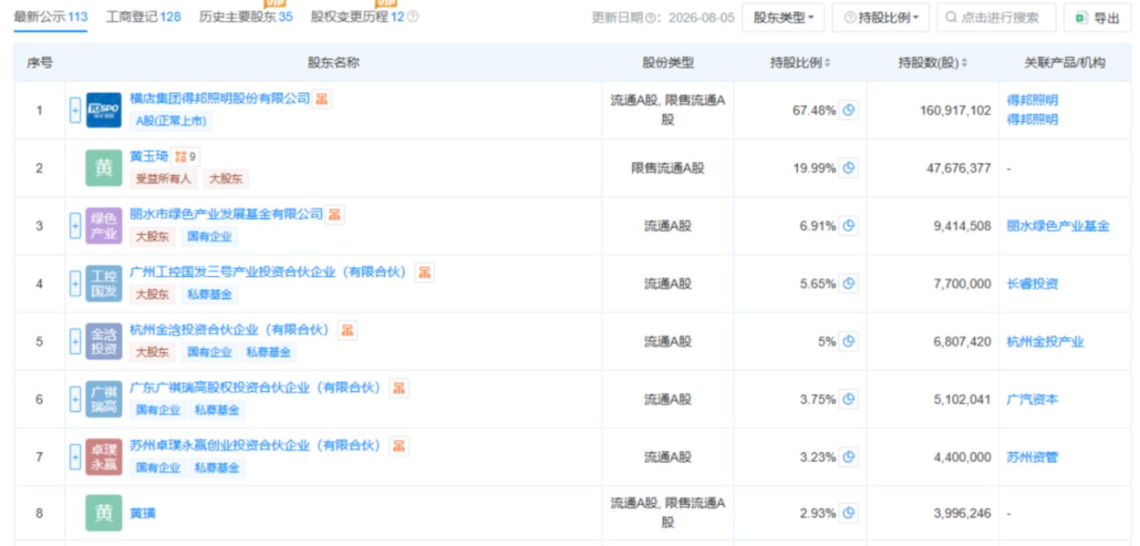Switch to the 工商登记 128 tab
Viewport: 1140px width, 546px height.
coord(143,17)
